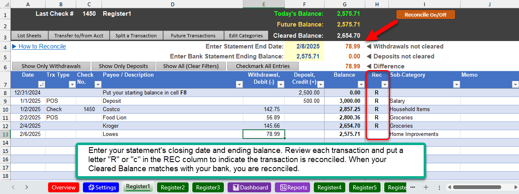
Task: Switch to the Settings sheet tab
Action: (101, 187)
